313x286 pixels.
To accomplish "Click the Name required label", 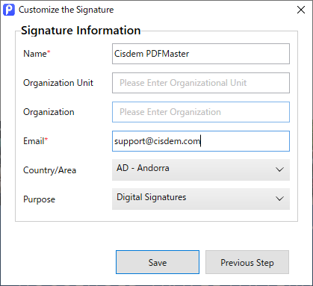I will (37, 54).
